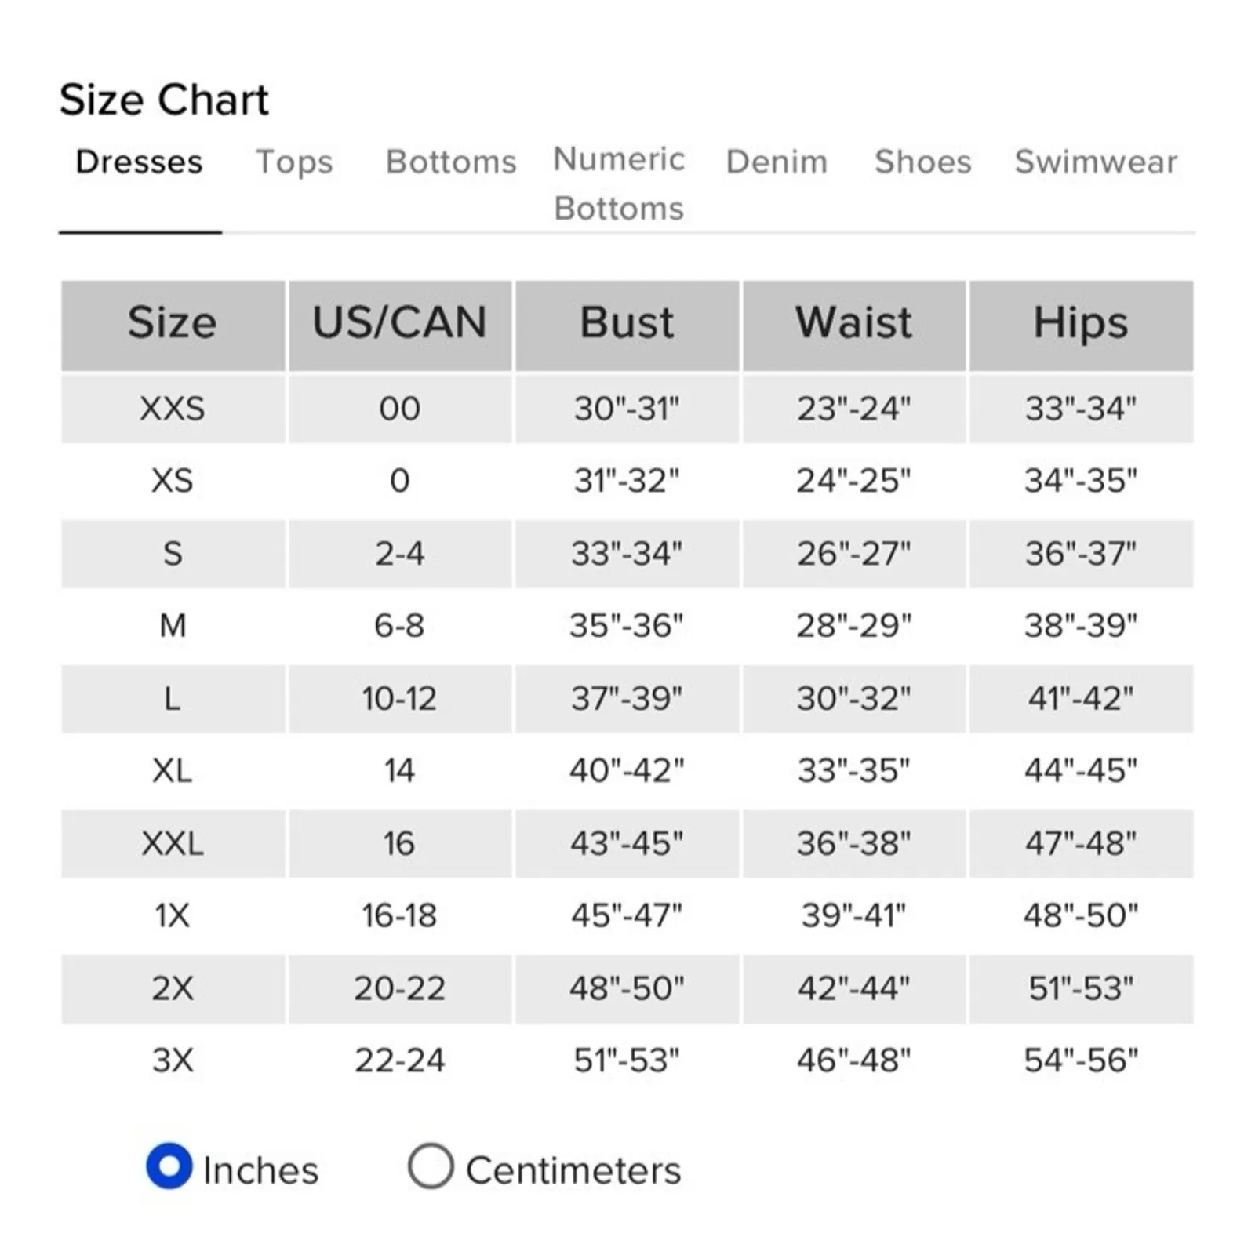This screenshot has width=1255, height=1255.
Task: Click the M size row label
Action: point(173,626)
